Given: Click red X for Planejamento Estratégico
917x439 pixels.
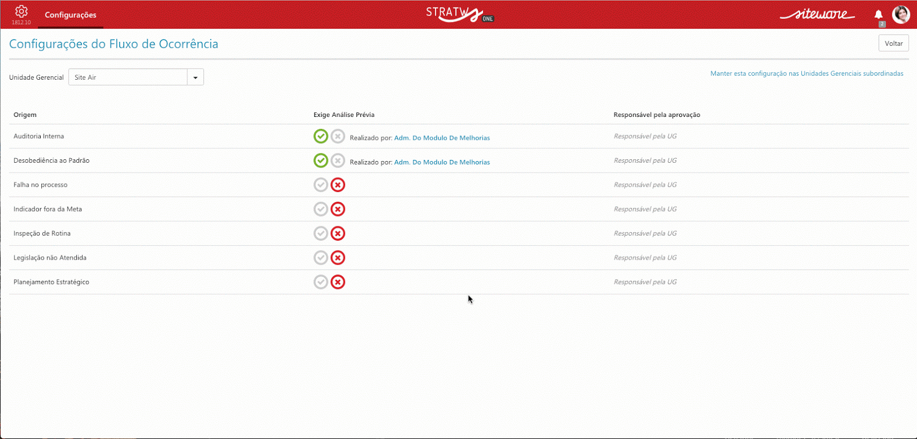Looking at the screenshot, I should (338, 282).
